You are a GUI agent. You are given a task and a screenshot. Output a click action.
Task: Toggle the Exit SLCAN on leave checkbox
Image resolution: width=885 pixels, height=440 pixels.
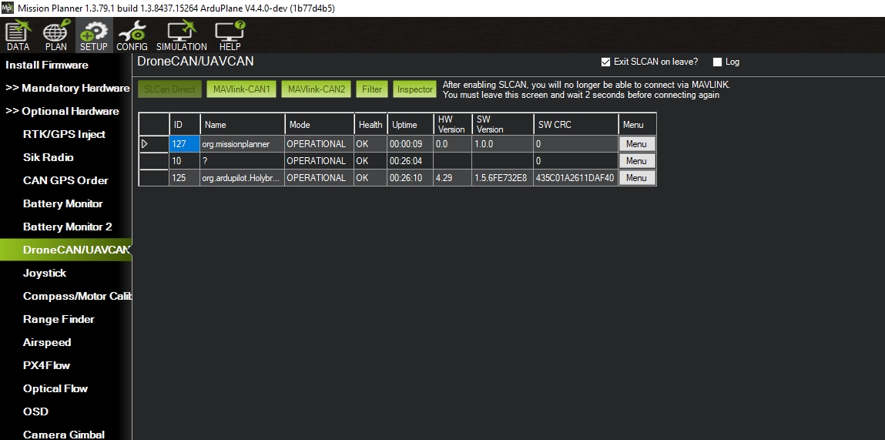605,62
